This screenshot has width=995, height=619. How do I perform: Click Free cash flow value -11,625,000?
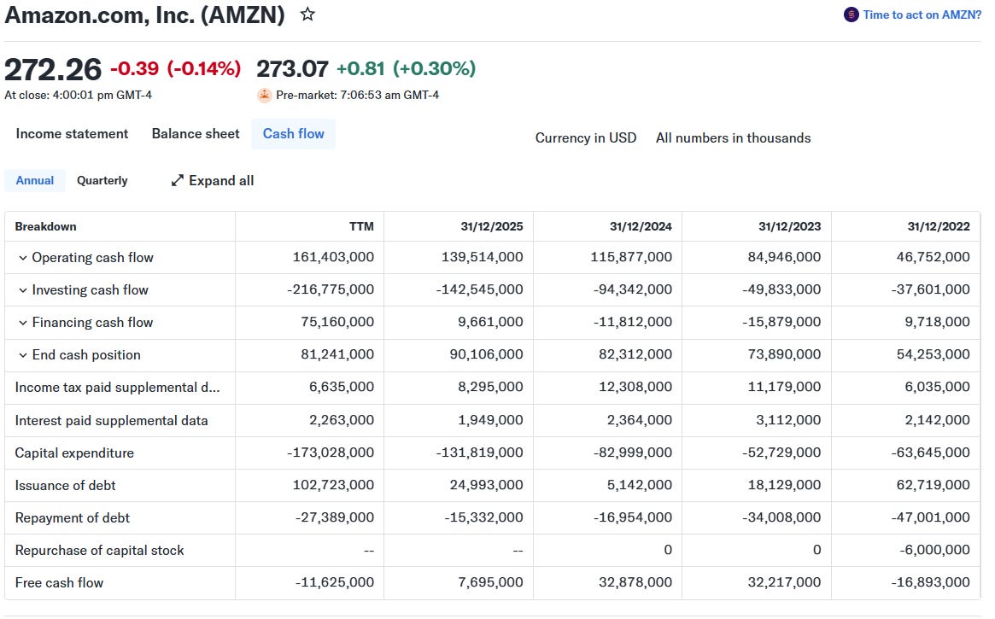(x=335, y=581)
